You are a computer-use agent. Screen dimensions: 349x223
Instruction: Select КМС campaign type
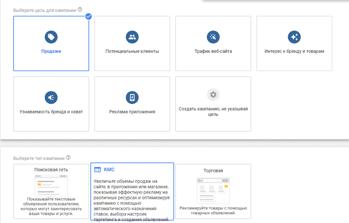tap(132, 191)
